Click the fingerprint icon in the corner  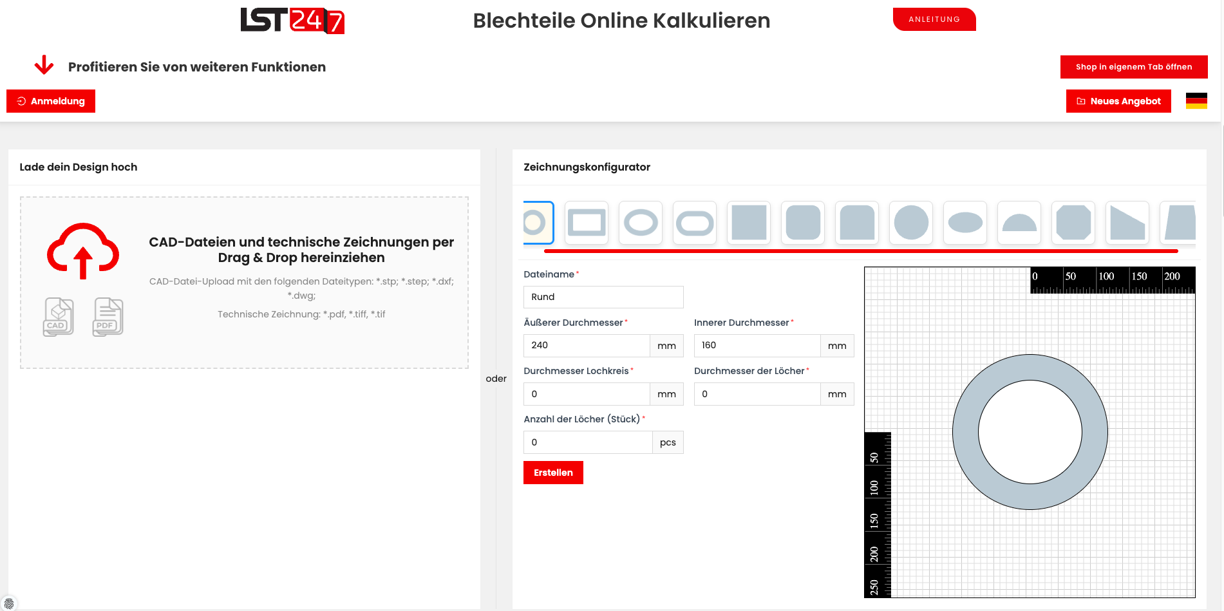click(9, 603)
